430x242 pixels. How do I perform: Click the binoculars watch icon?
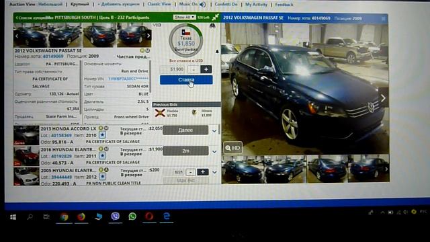pos(212,26)
